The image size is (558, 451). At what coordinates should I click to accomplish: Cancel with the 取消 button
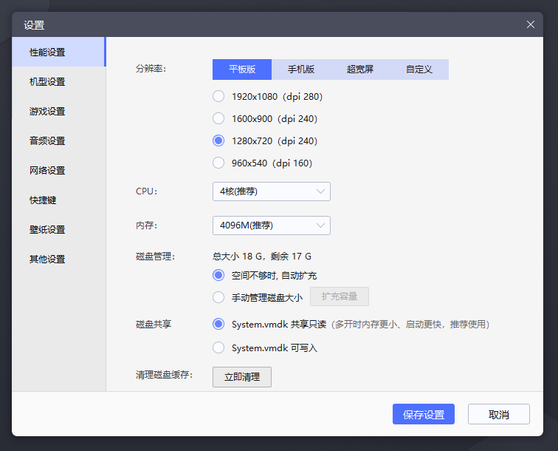point(499,414)
